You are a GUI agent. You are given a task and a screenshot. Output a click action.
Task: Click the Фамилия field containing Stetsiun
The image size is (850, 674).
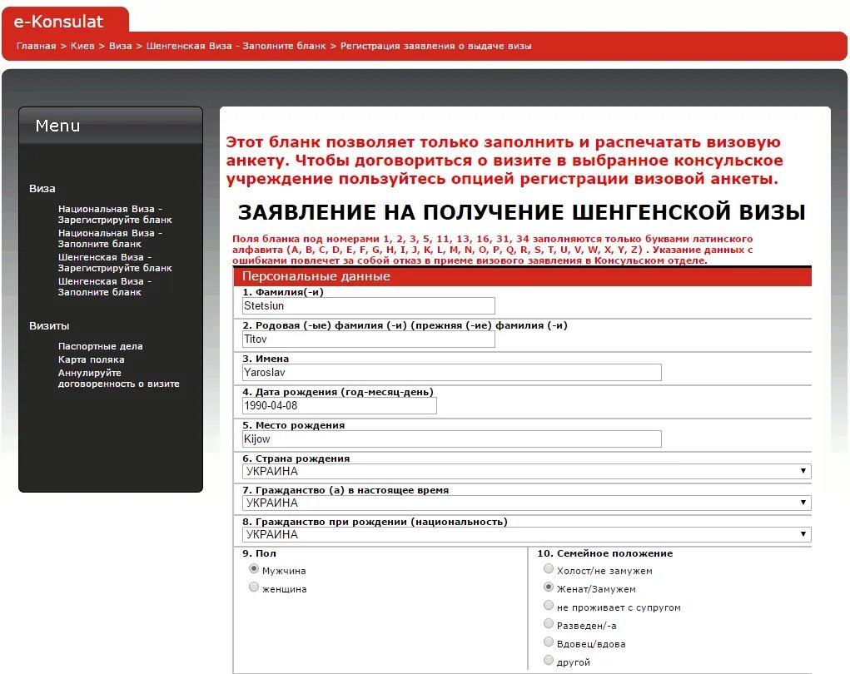pyautogui.click(x=369, y=305)
